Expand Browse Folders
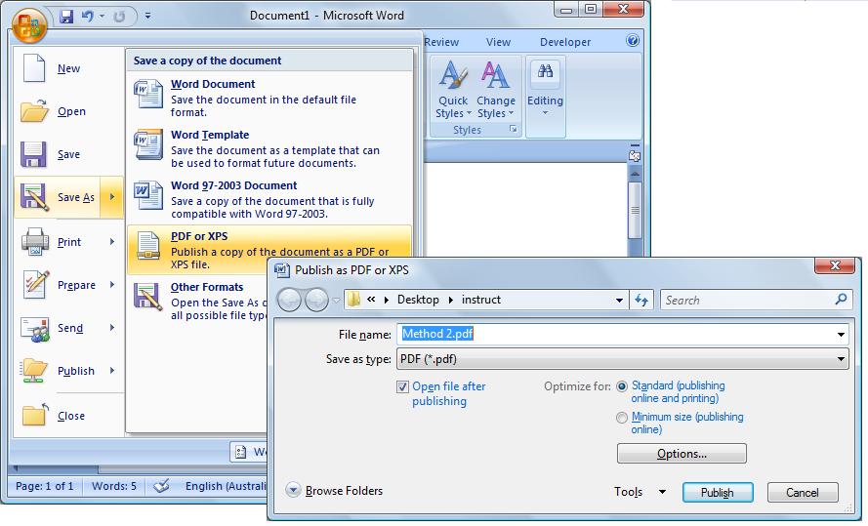The height and width of the screenshot is (526, 868). tap(334, 491)
